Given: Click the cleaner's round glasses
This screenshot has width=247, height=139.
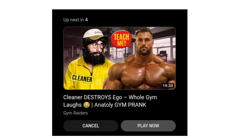Looking at the screenshot, I should 98,45.
